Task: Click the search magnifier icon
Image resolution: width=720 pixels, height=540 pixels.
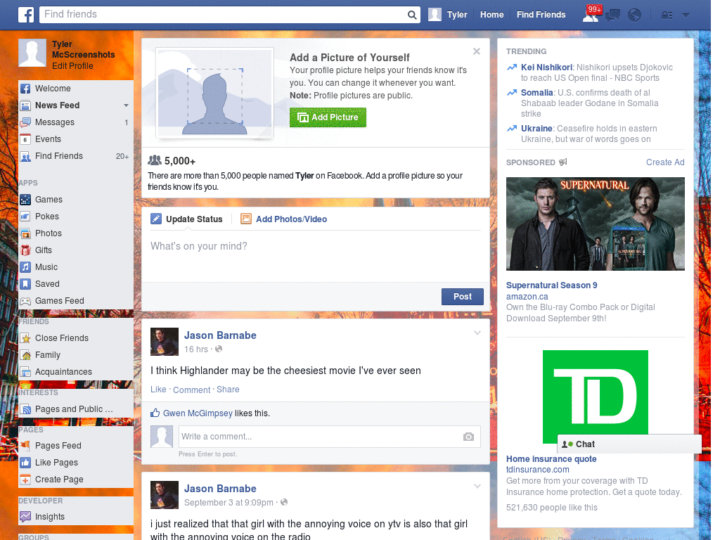Action: 412,15
